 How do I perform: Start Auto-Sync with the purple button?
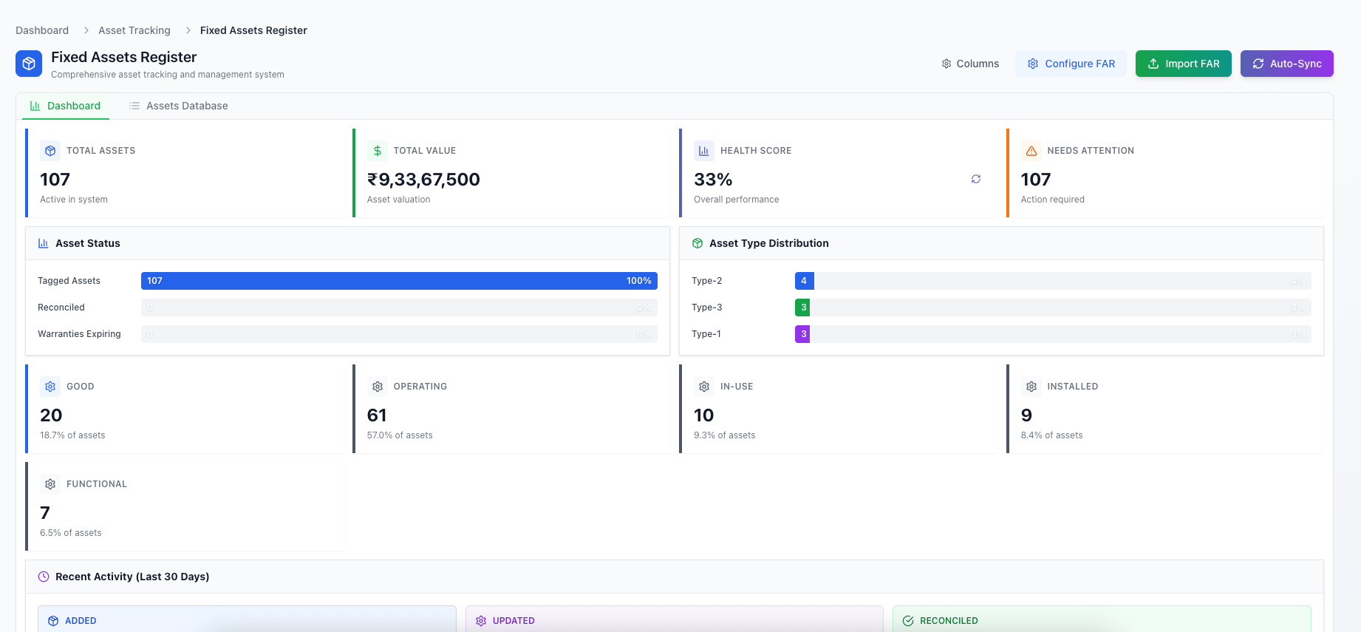point(1286,64)
